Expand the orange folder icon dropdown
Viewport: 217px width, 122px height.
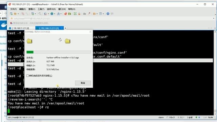pyautogui.click(x=97, y=14)
